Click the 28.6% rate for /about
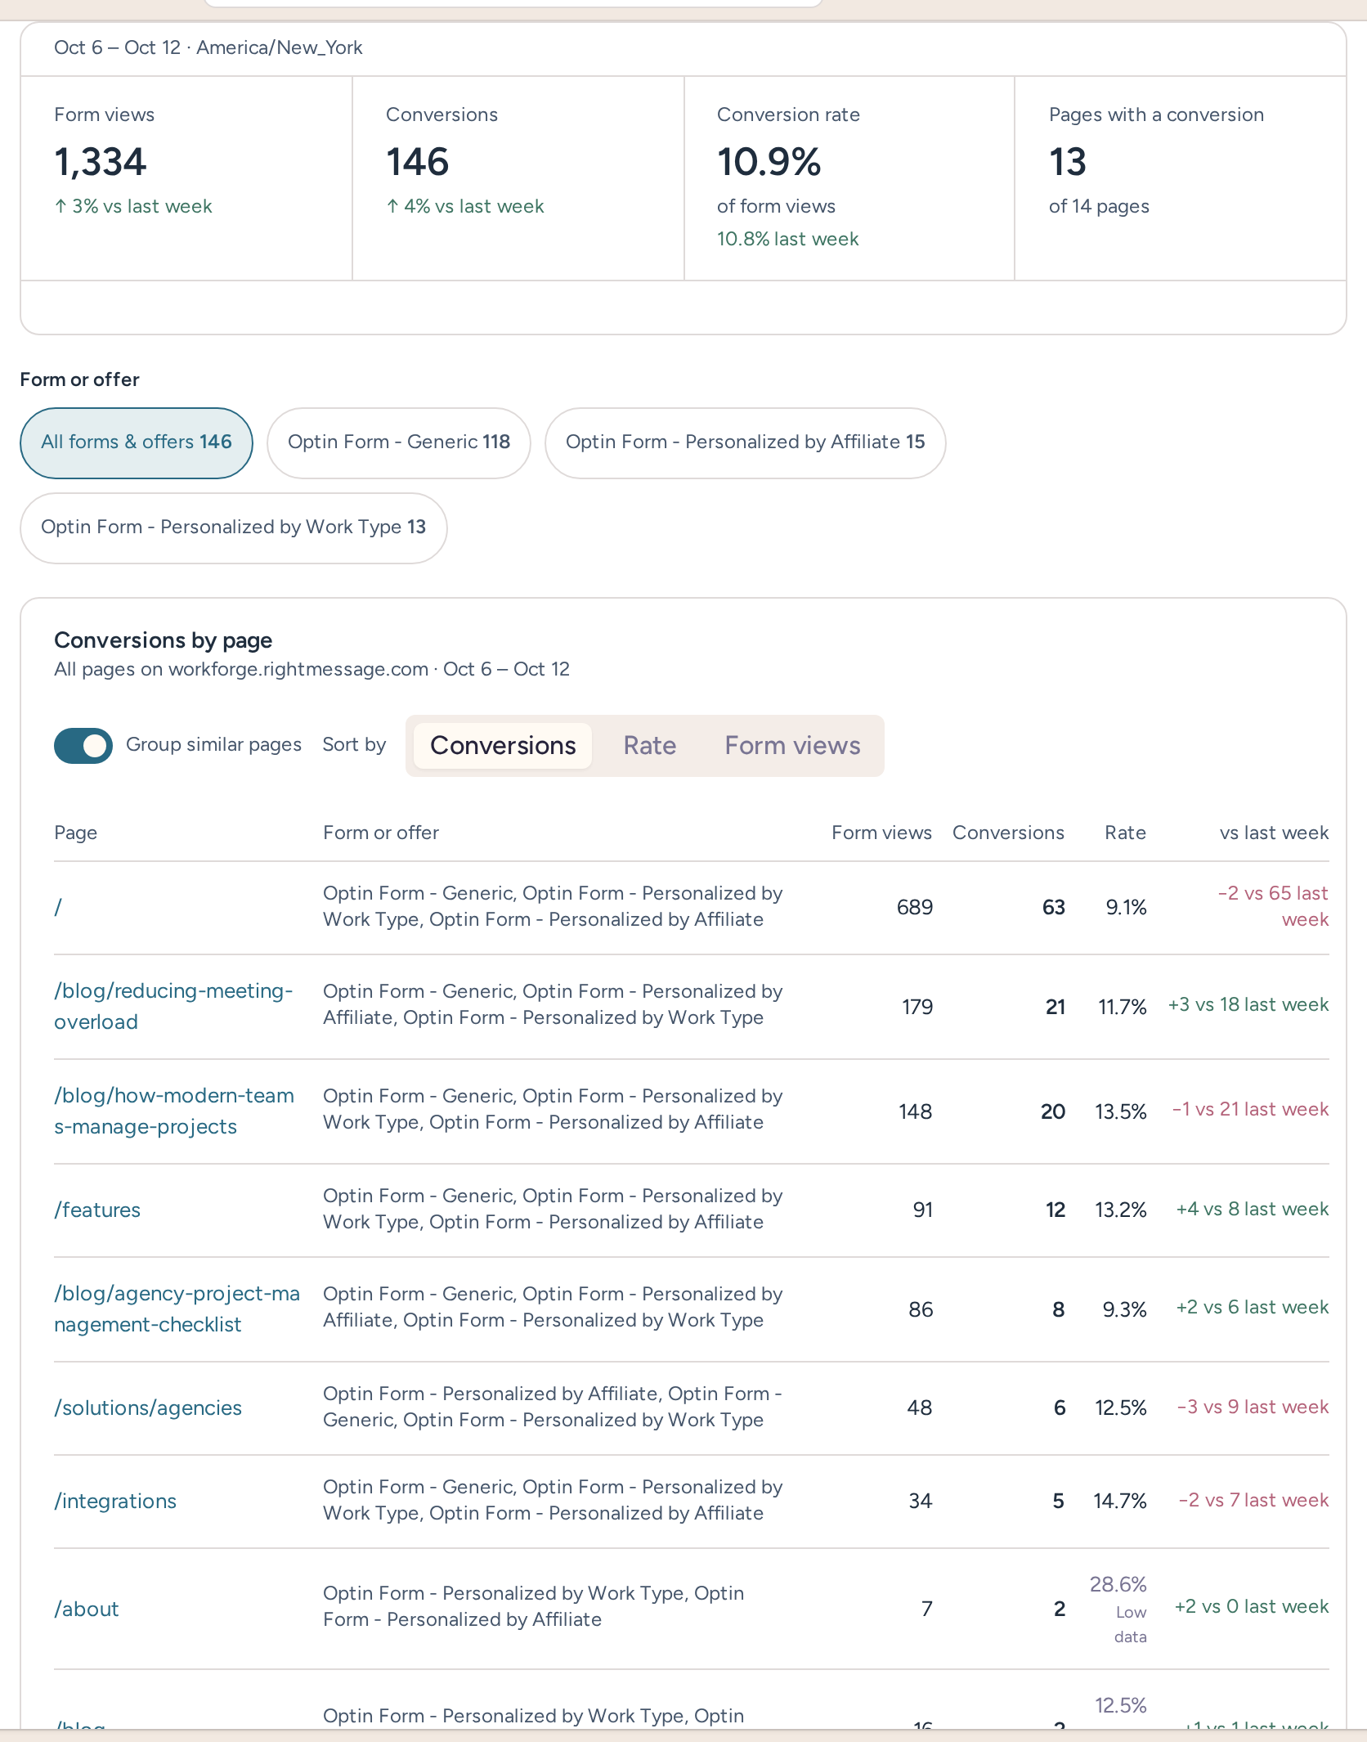Image resolution: width=1367 pixels, height=1742 pixels. [x=1118, y=1585]
